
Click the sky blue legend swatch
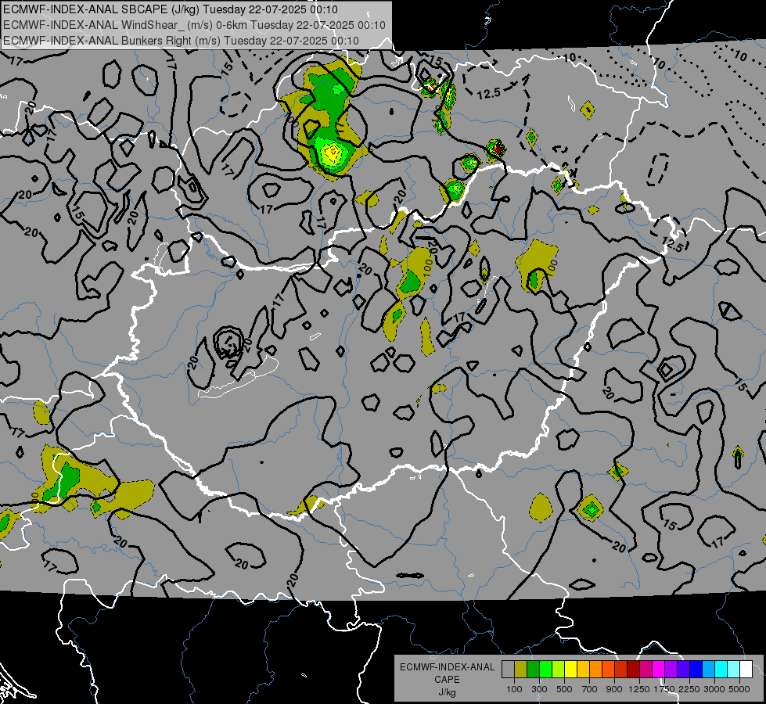tap(708, 670)
